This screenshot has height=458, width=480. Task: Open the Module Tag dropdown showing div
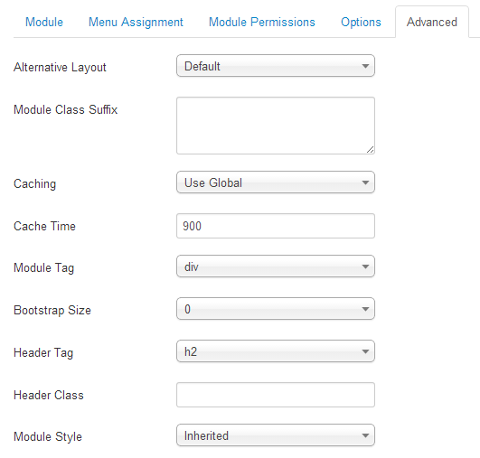point(276,266)
